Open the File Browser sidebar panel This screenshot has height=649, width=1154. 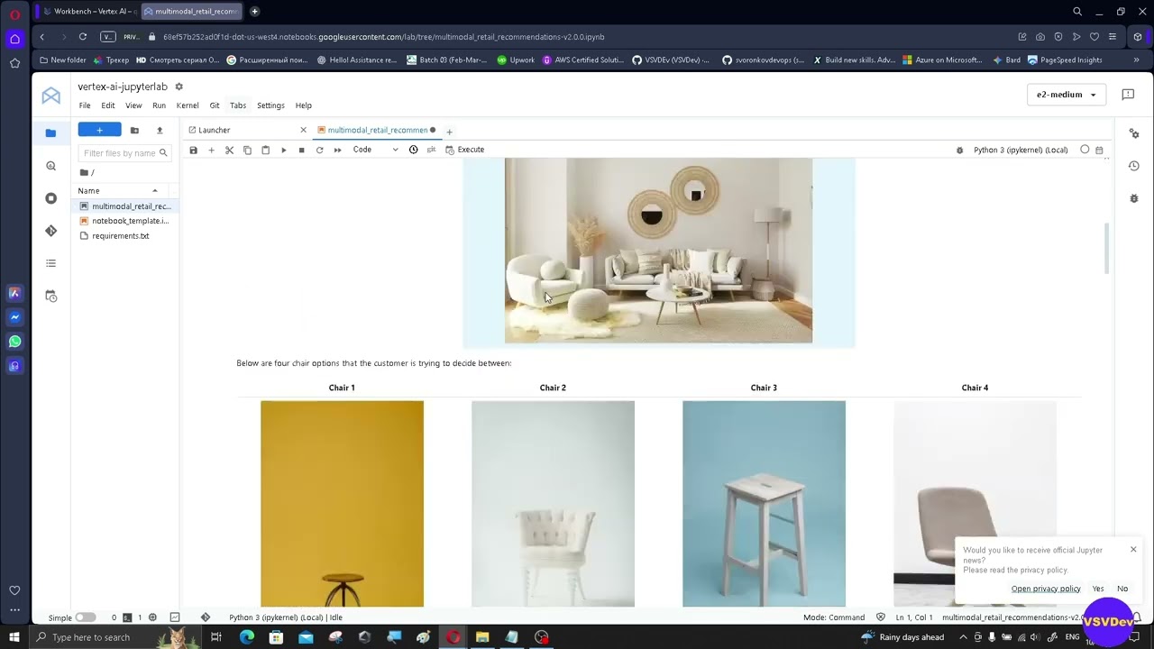tap(50, 133)
